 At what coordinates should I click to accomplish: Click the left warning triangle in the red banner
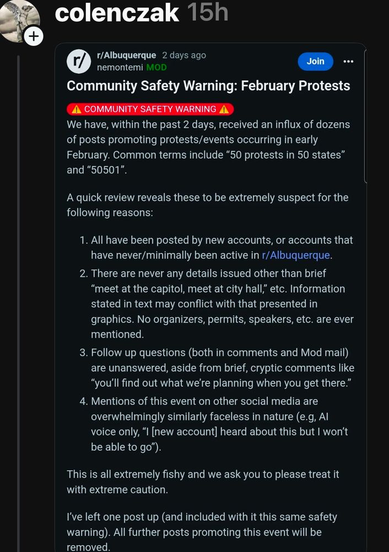tap(76, 109)
